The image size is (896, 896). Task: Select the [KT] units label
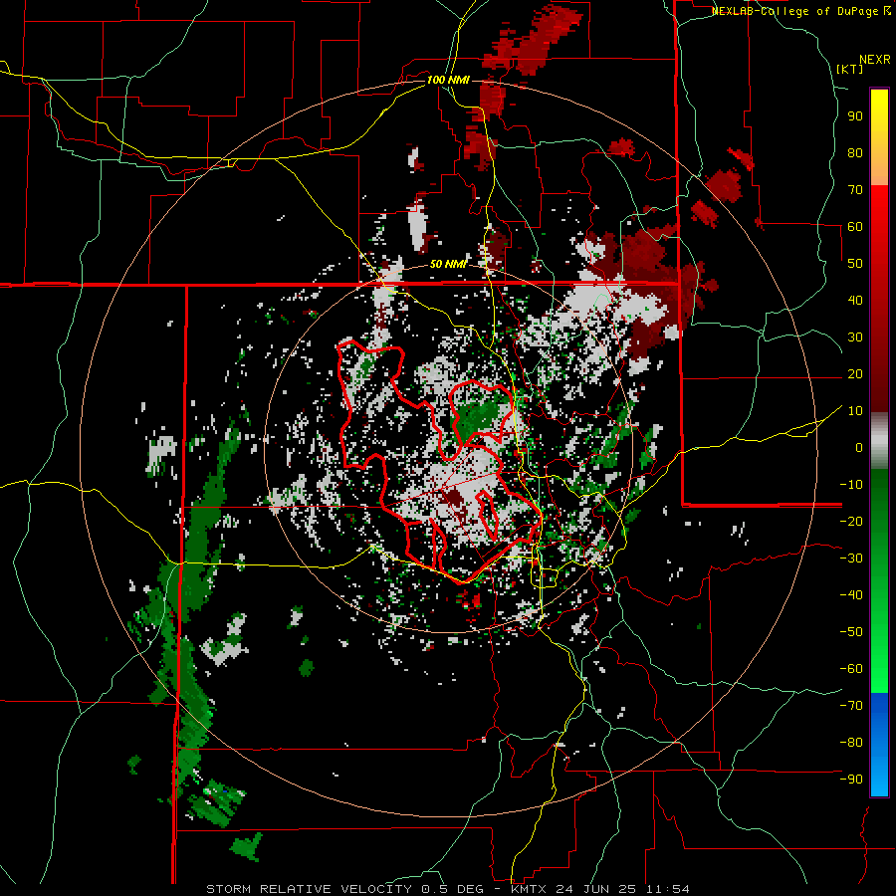click(849, 69)
